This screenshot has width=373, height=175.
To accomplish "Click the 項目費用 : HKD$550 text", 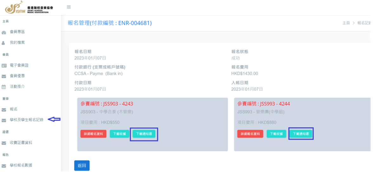I will pos(100,123).
